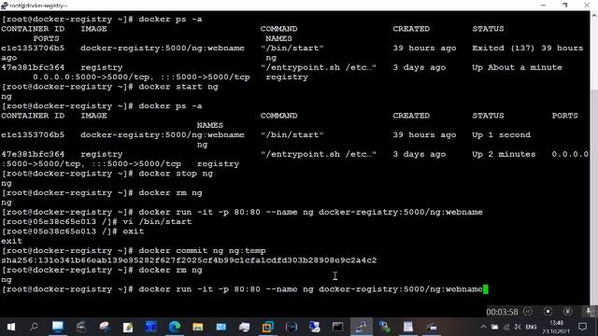Click the 'docker start ng' command
The width and height of the screenshot is (598, 336).
tap(178, 87)
